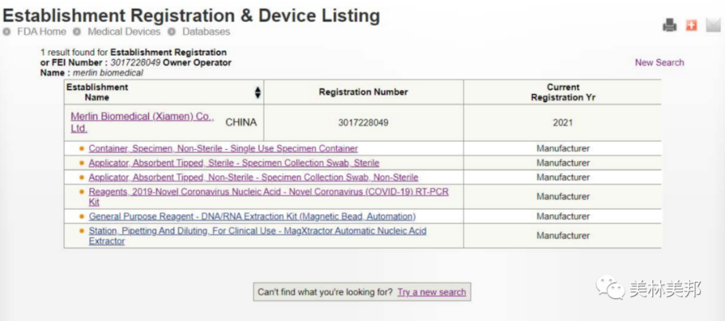Screen dimensions: 725x321
Task: Click the Registration Number column header
Action: (362, 92)
